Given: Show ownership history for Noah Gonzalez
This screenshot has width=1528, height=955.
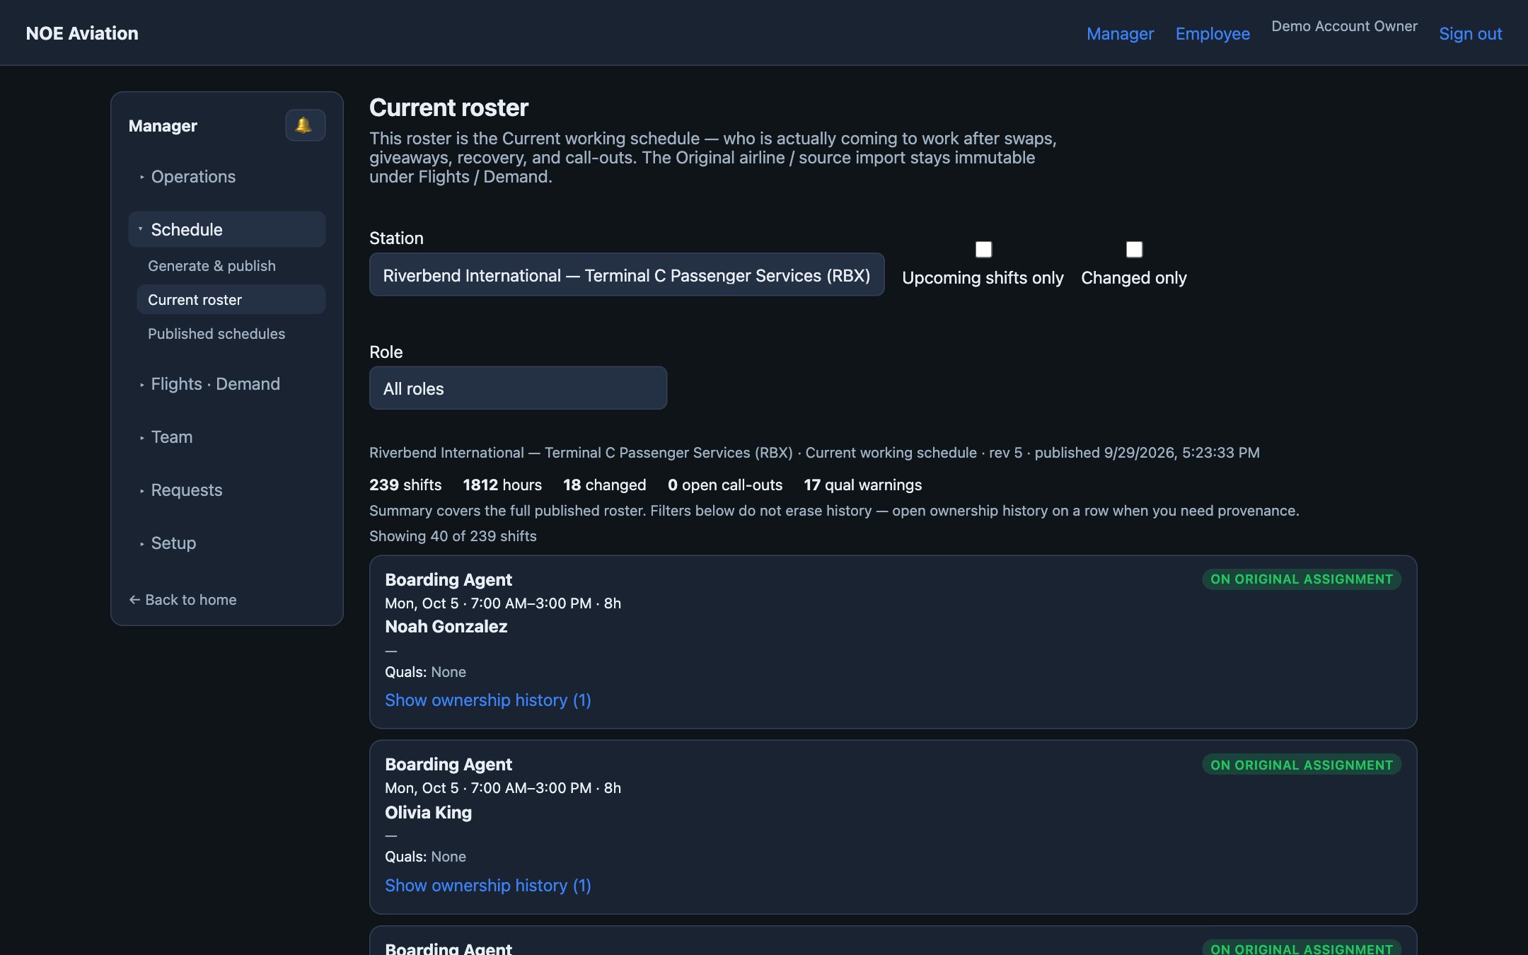Looking at the screenshot, I should click(488, 700).
